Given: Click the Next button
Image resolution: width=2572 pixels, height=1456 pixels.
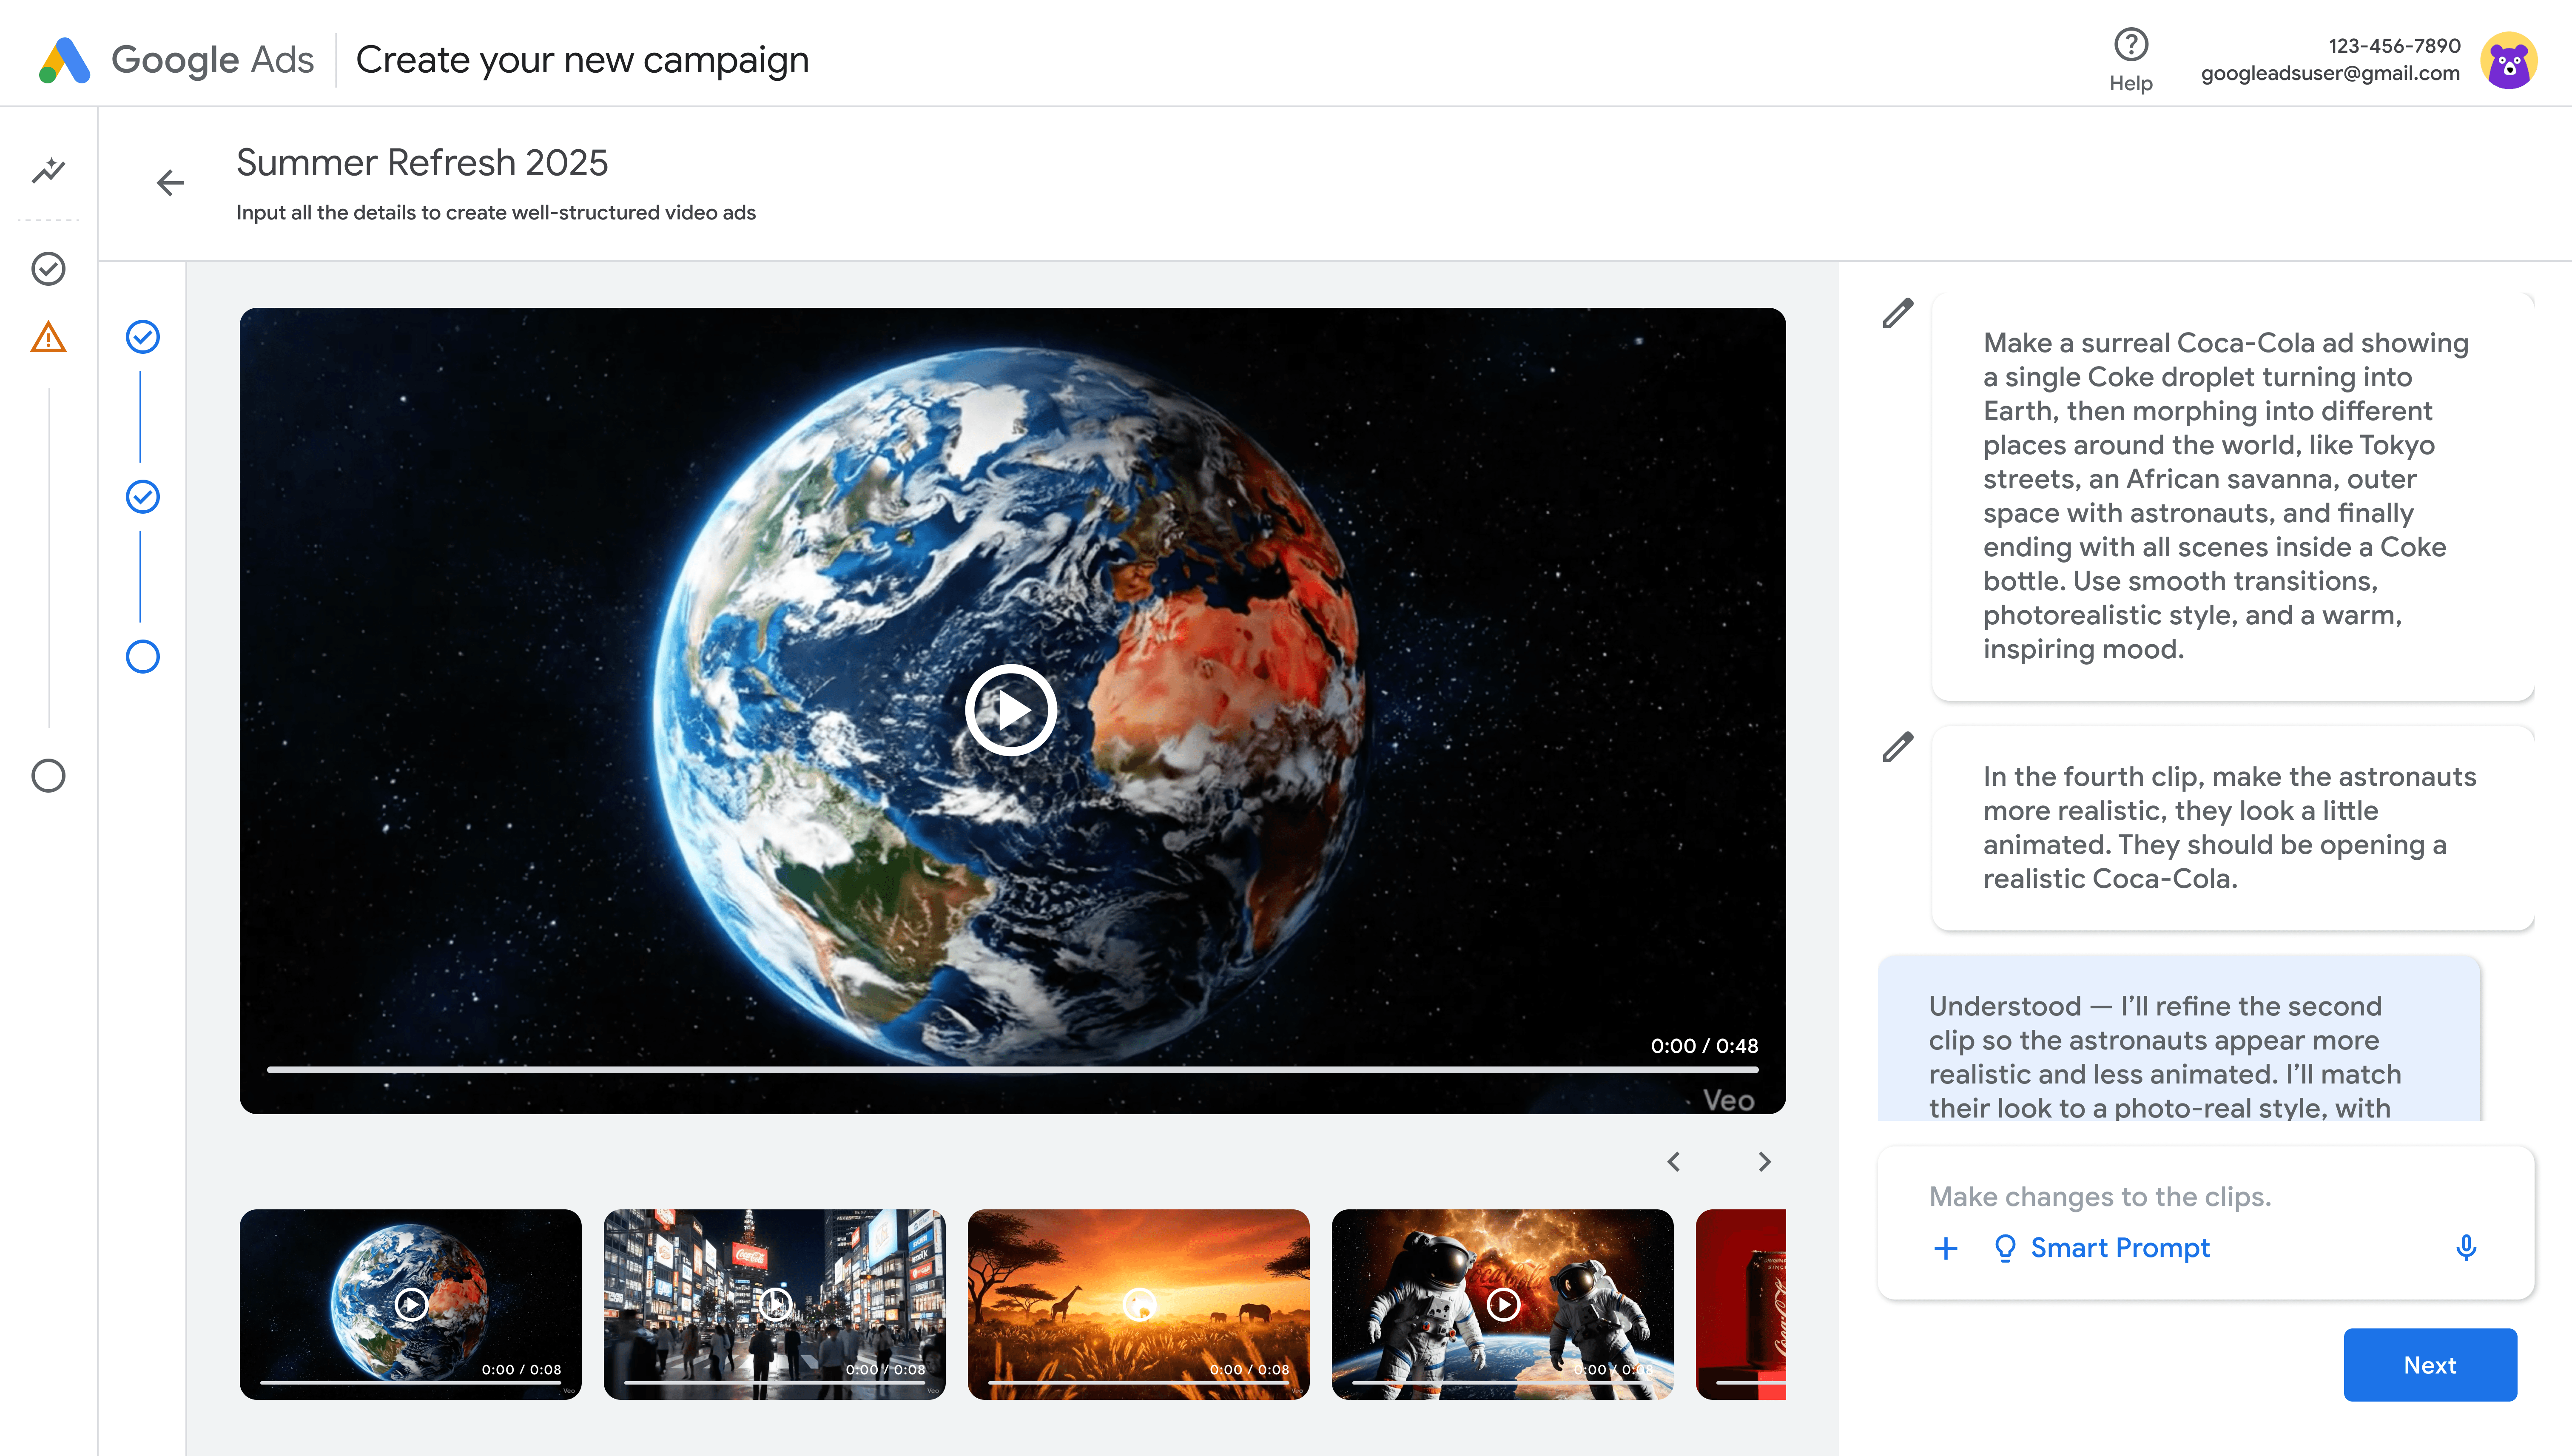Looking at the screenshot, I should [x=2429, y=1365].
